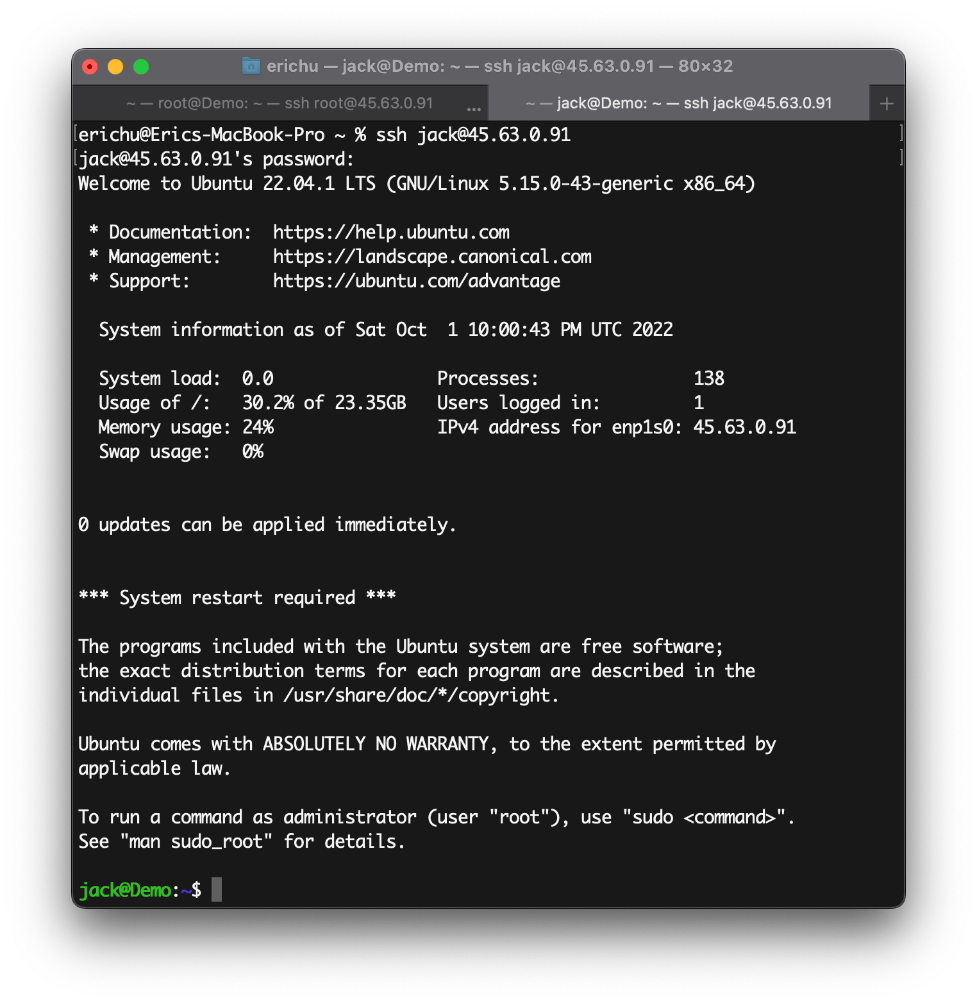This screenshot has height=1003, width=977.
Task: Click the System information as of date line
Action: click(386, 330)
